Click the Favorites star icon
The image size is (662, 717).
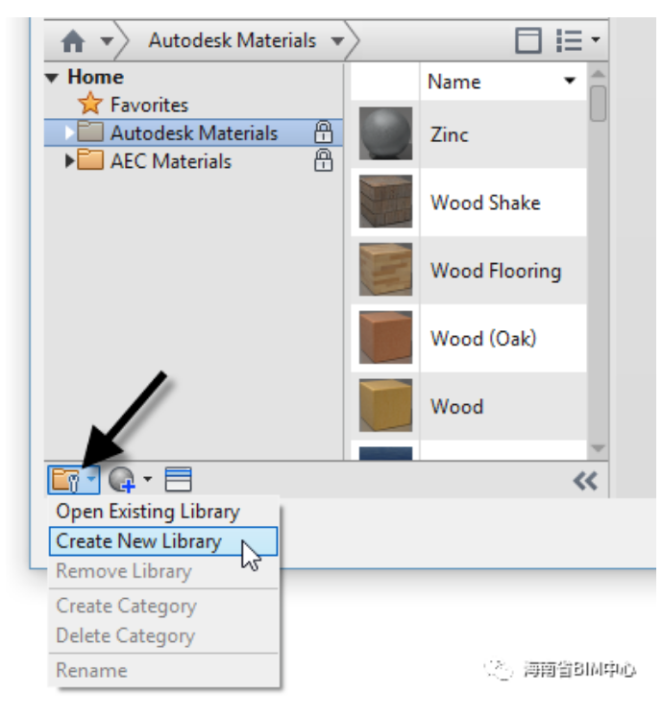pos(90,104)
